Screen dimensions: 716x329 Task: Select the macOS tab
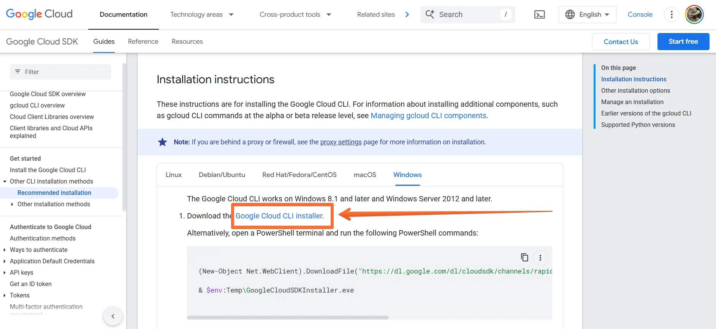pos(365,175)
